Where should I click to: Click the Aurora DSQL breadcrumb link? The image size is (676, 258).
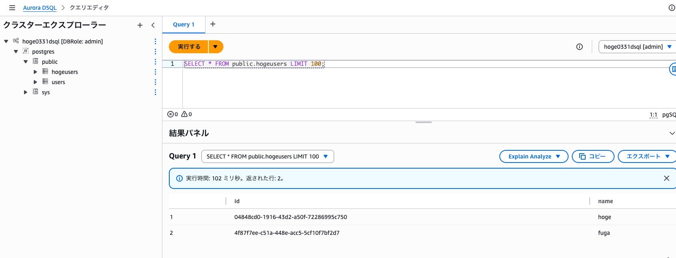point(40,8)
